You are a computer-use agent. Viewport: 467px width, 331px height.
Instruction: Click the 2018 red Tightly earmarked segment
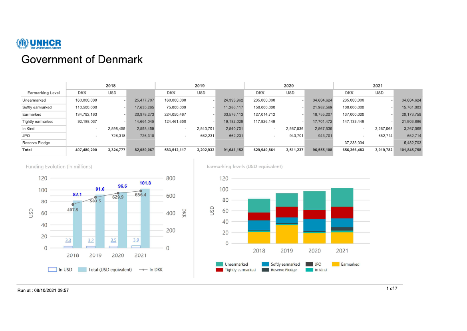click(x=259, y=217)
